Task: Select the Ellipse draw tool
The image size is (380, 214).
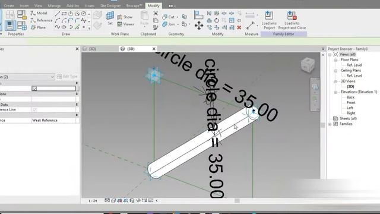Action: [x=64, y=27]
